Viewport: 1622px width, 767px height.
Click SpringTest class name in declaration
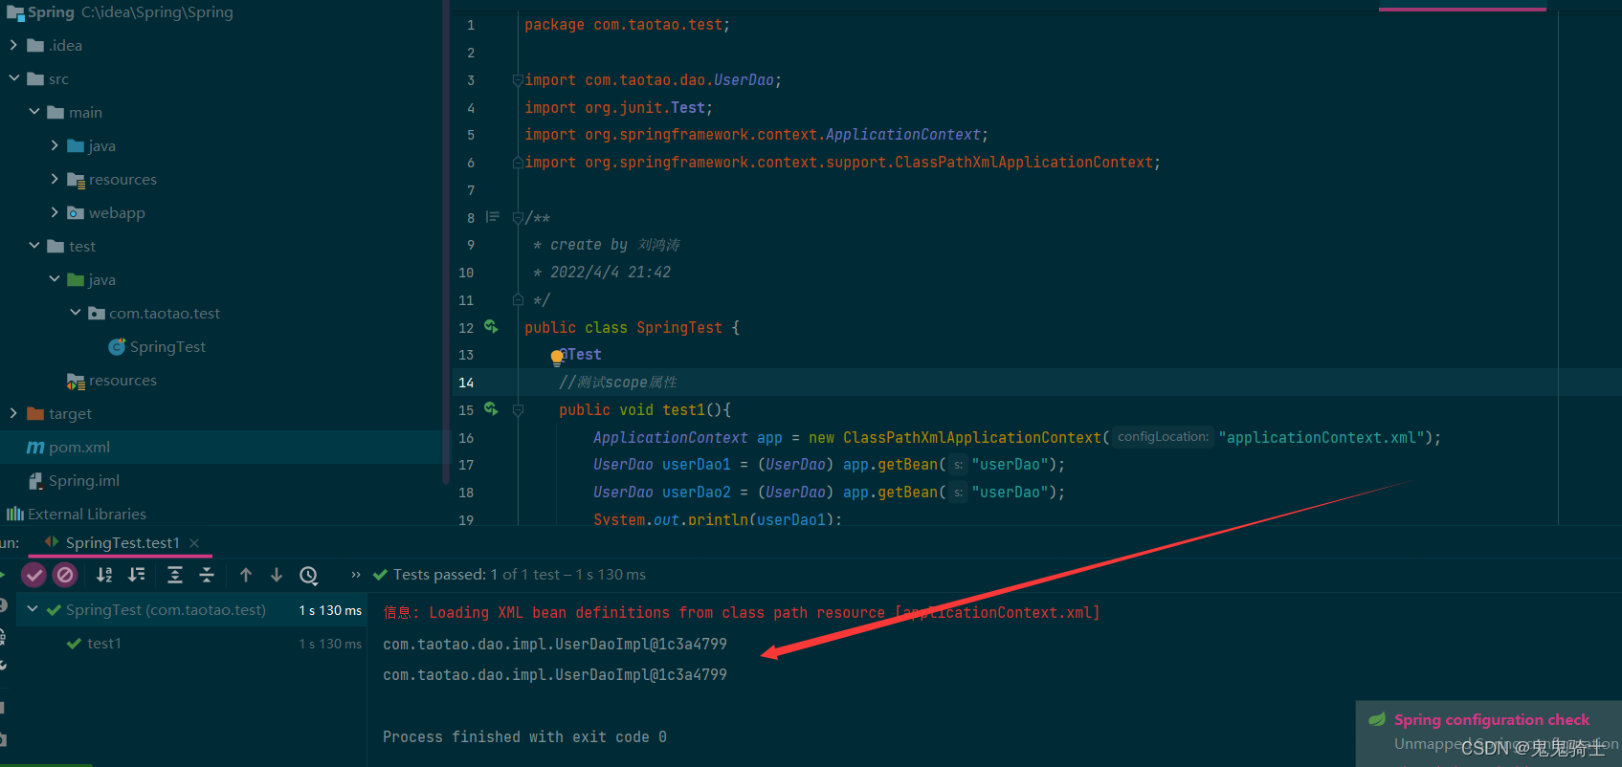click(x=679, y=327)
